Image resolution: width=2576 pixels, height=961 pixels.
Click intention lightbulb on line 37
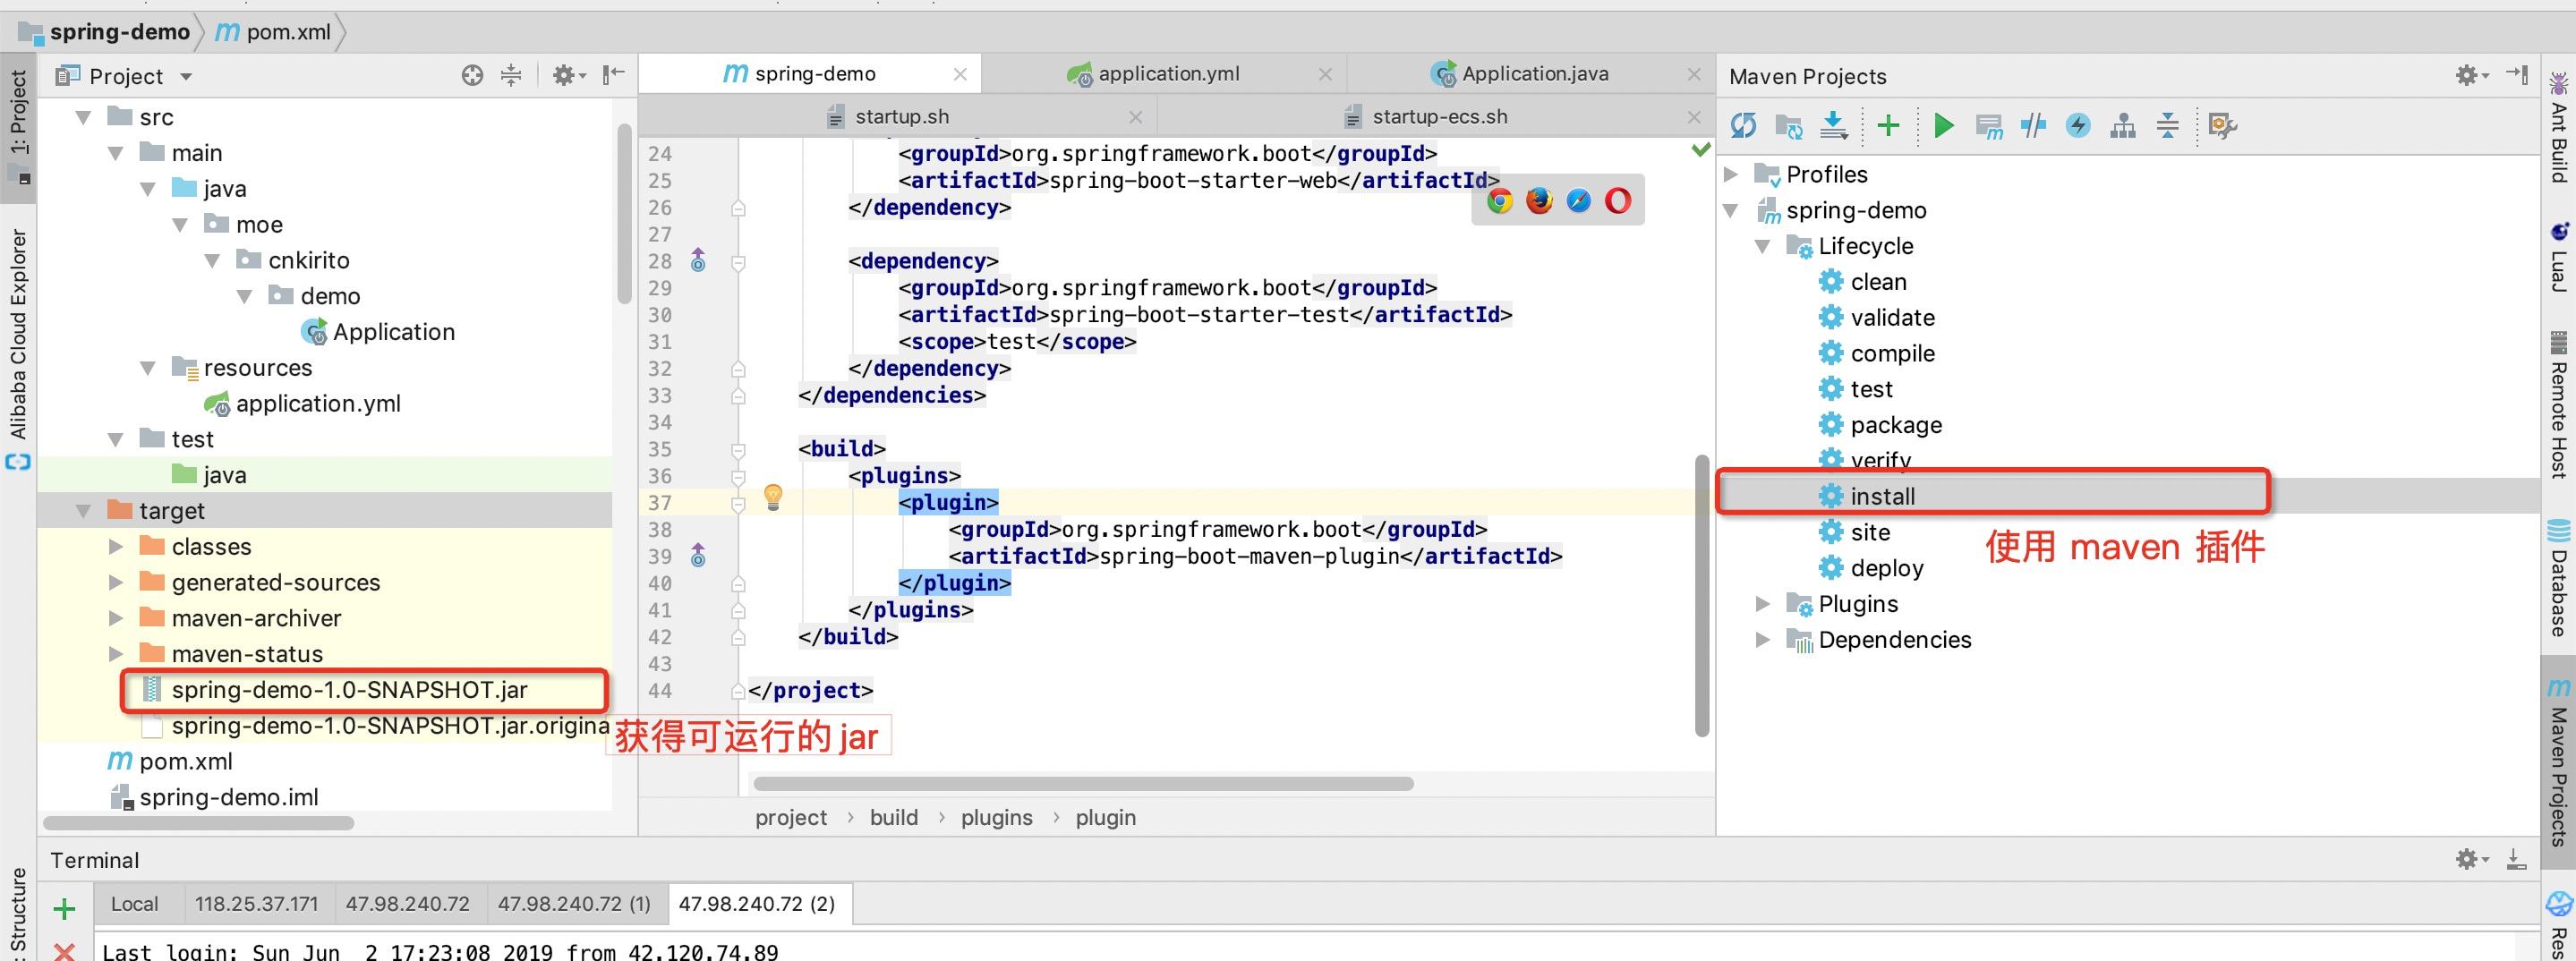click(773, 497)
